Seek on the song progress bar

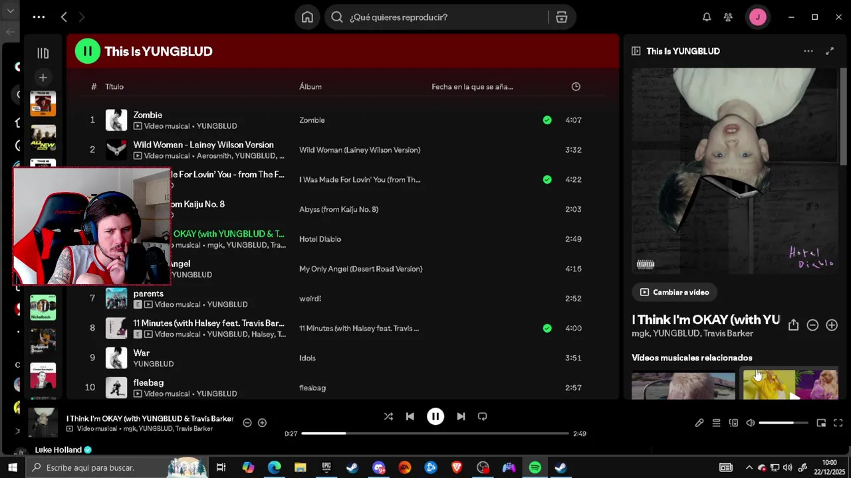(435, 434)
